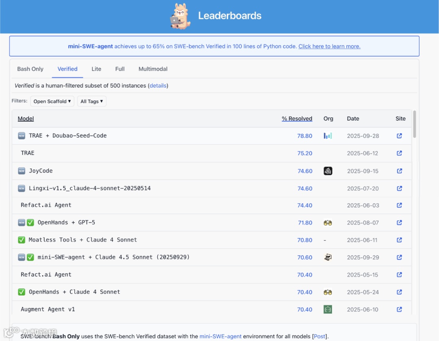Open site link for Refact.ai Agent 70.40
This screenshot has width=439, height=341.
point(399,275)
